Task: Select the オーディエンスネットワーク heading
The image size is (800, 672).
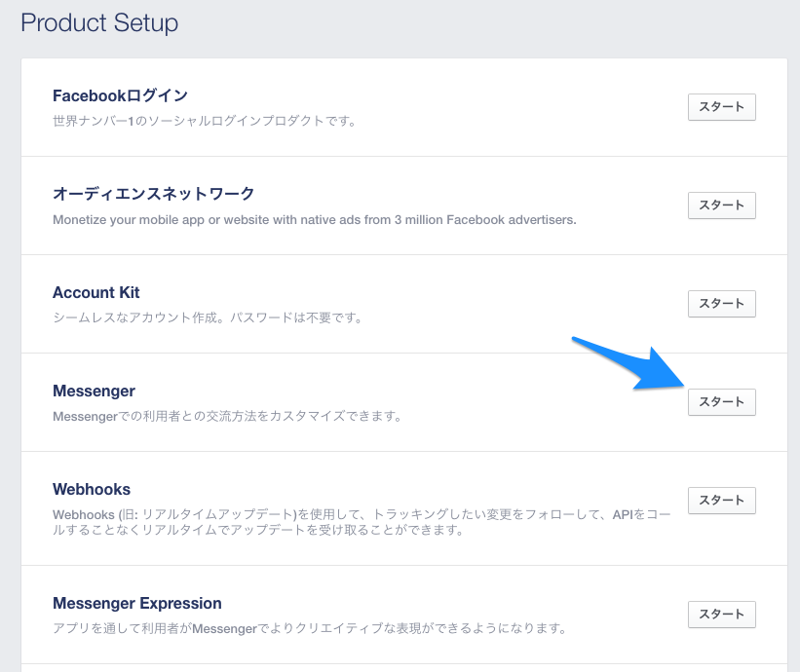Action: pyautogui.click(x=154, y=194)
